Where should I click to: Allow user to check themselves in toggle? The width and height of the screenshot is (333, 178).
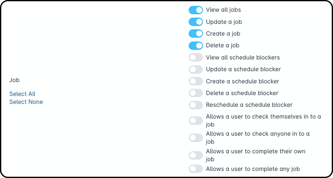(195, 121)
